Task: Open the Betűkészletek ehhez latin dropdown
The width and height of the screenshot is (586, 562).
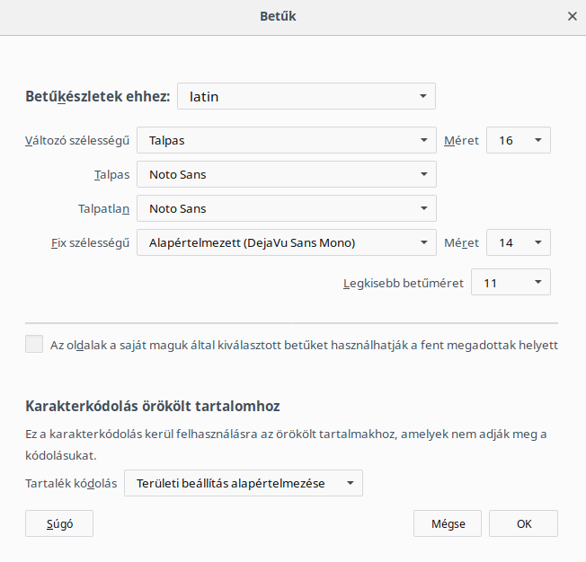Action: point(306,96)
